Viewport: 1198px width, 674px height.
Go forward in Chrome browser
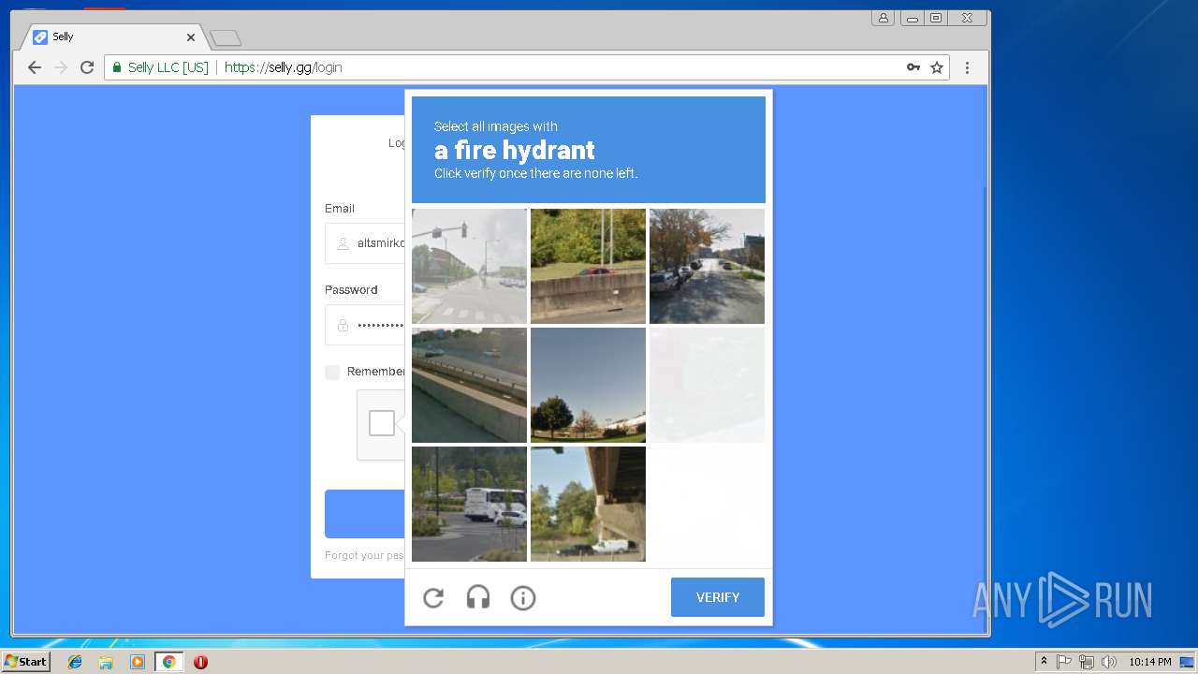coord(61,67)
